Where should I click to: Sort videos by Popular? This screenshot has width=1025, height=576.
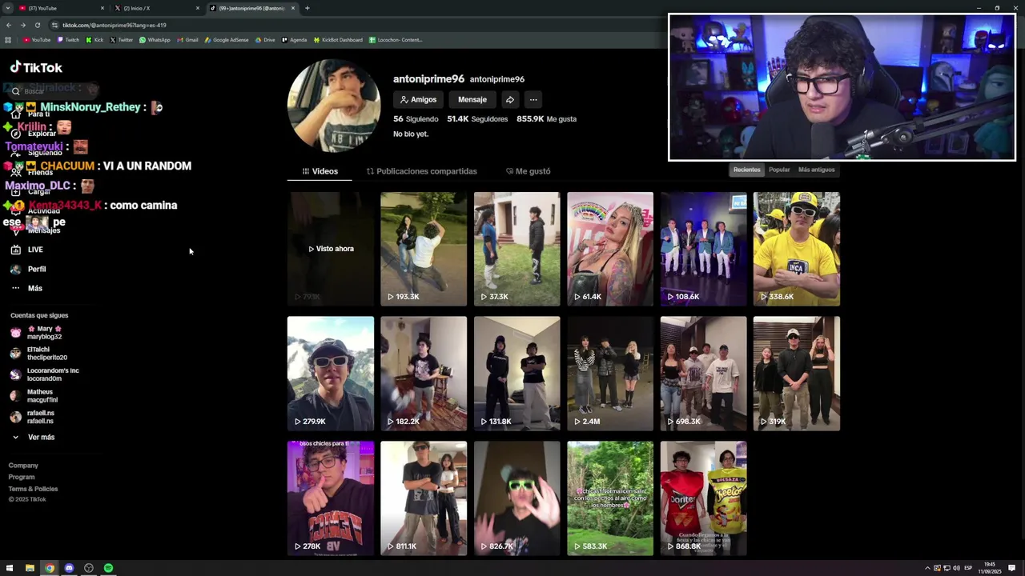779,170
